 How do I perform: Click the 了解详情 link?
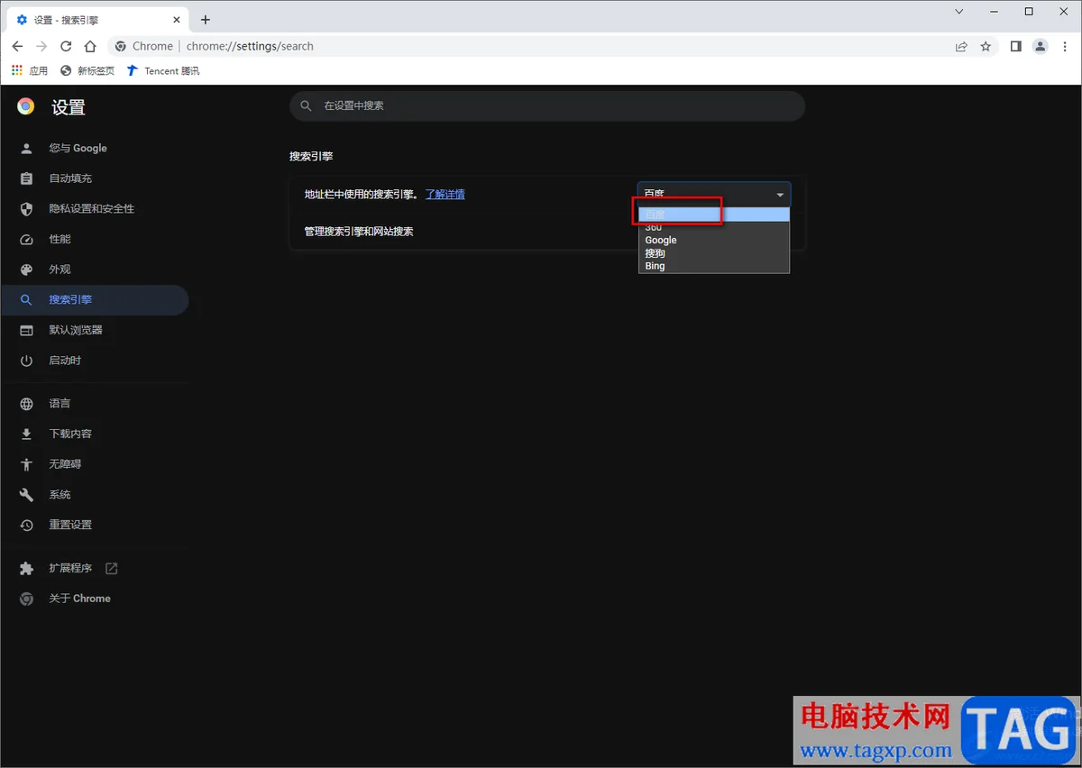pyautogui.click(x=445, y=194)
